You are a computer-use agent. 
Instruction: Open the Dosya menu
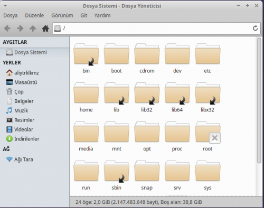click(x=11, y=15)
